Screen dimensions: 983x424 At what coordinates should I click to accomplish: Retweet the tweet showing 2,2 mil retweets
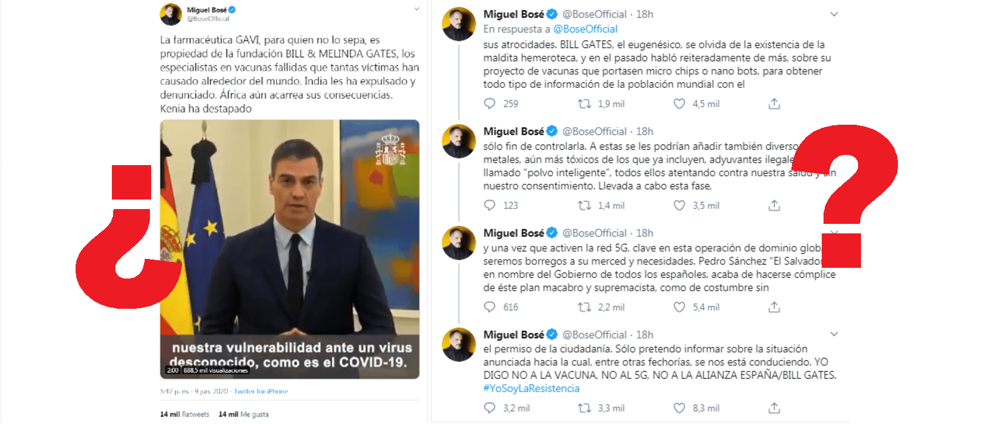(584, 307)
